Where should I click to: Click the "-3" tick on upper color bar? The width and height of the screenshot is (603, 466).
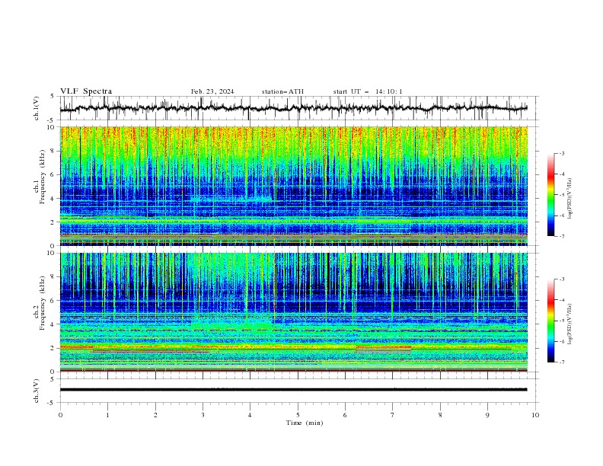(x=562, y=153)
